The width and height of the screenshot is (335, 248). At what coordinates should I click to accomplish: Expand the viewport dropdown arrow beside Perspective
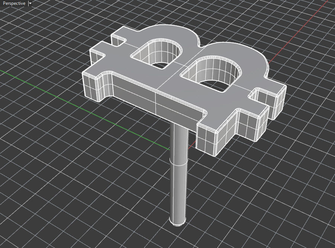[x=30, y=3]
